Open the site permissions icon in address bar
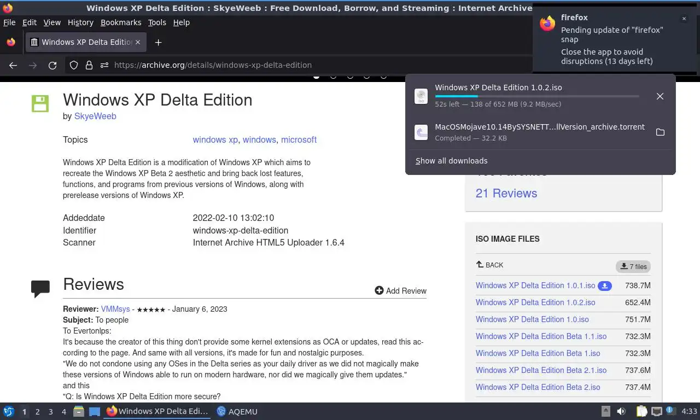The image size is (700, 420). pyautogui.click(x=104, y=65)
